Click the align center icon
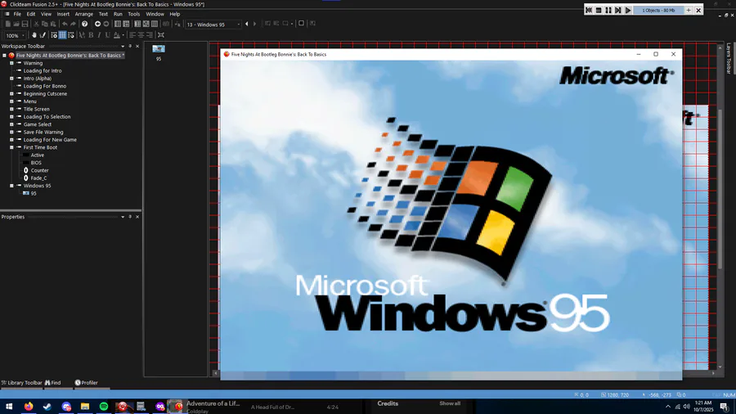This screenshot has height=414, width=736. coord(141,35)
